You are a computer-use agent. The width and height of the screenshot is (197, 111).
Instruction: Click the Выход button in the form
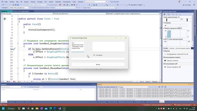point(98,64)
